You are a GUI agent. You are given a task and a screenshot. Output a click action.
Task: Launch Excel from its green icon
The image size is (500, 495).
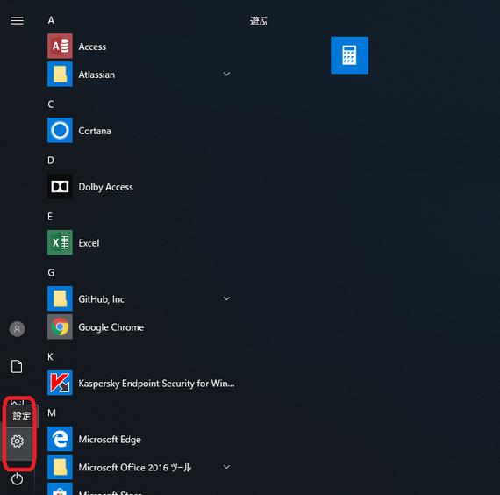pos(60,242)
